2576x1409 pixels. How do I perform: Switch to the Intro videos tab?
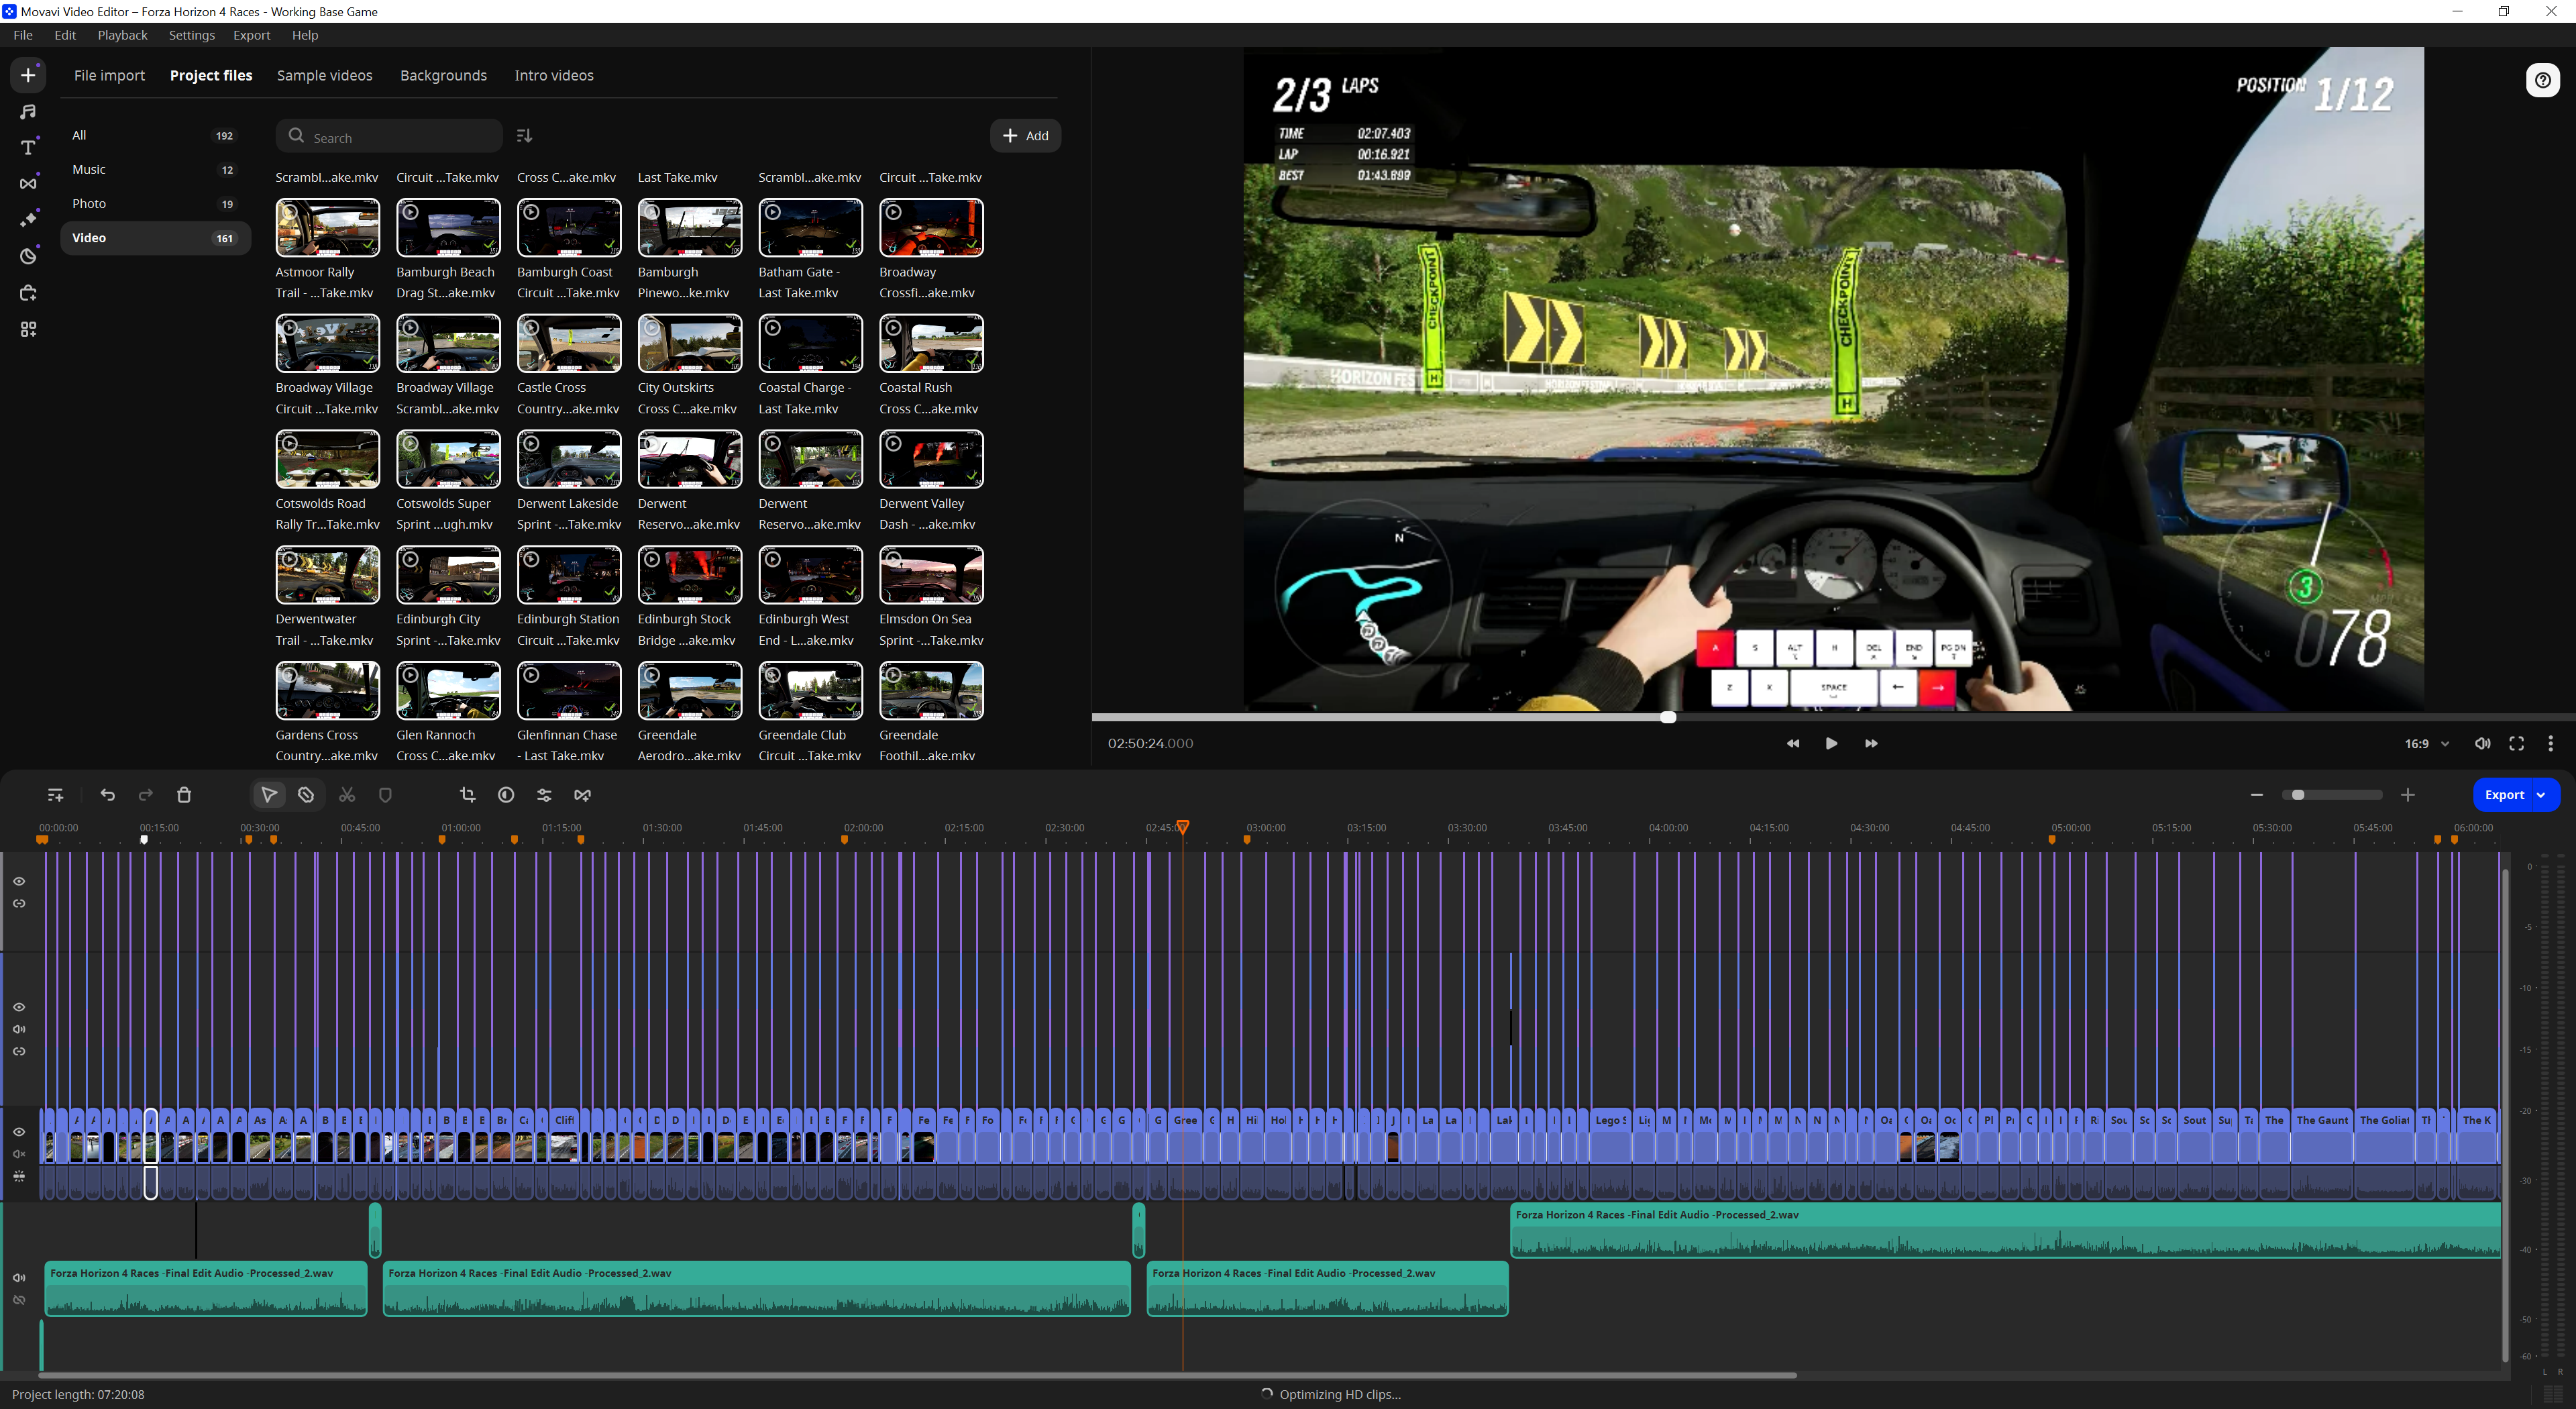click(x=554, y=75)
